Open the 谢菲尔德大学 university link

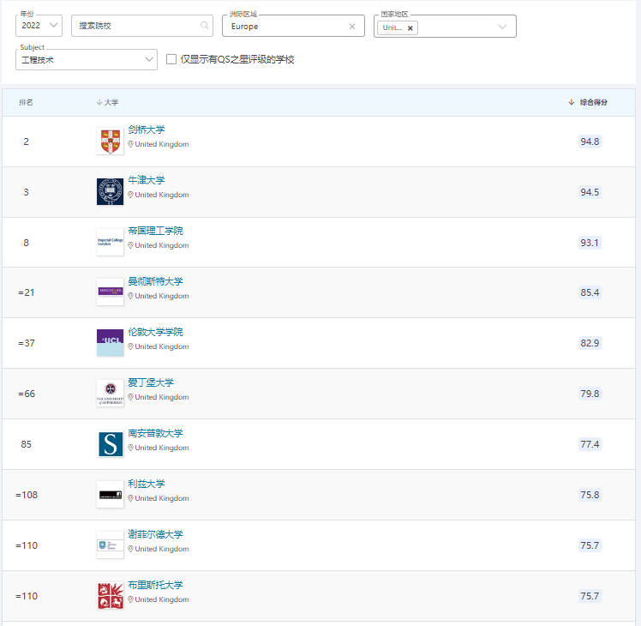click(x=155, y=535)
